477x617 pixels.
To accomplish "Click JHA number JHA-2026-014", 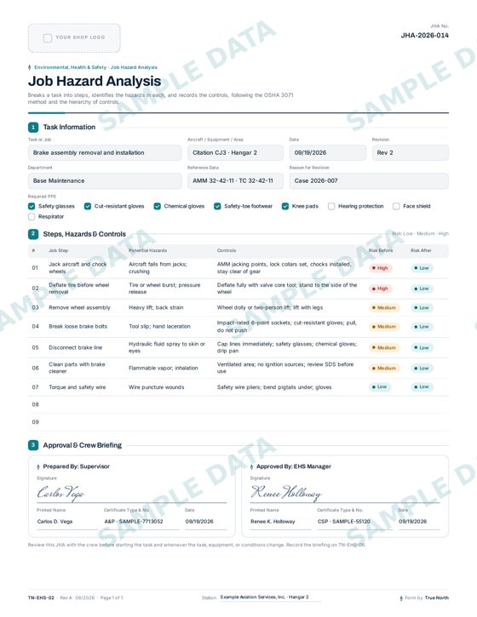I will [424, 36].
